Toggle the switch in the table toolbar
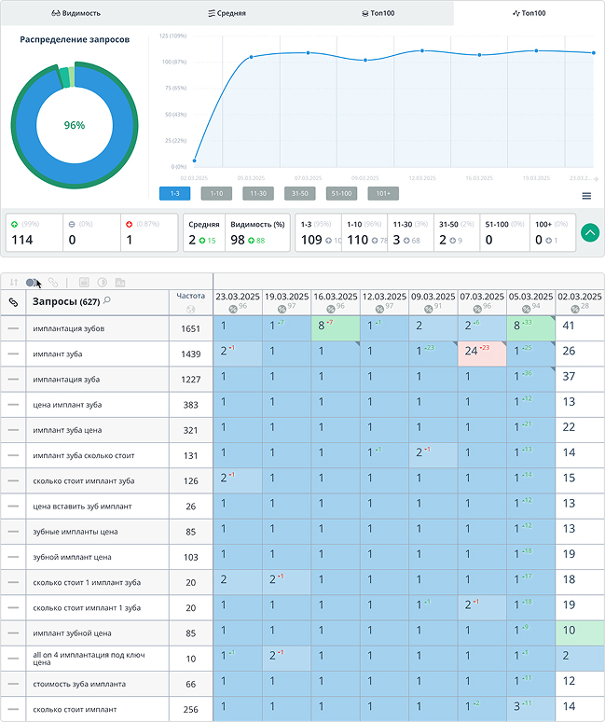 (x=33, y=282)
